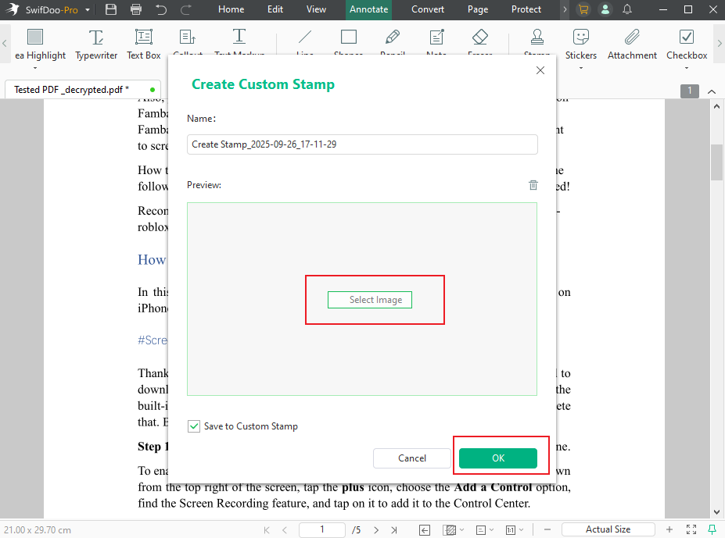Viewport: 725px width, 538px height.
Task: Toggle the notification bell icon
Action: pos(626,9)
